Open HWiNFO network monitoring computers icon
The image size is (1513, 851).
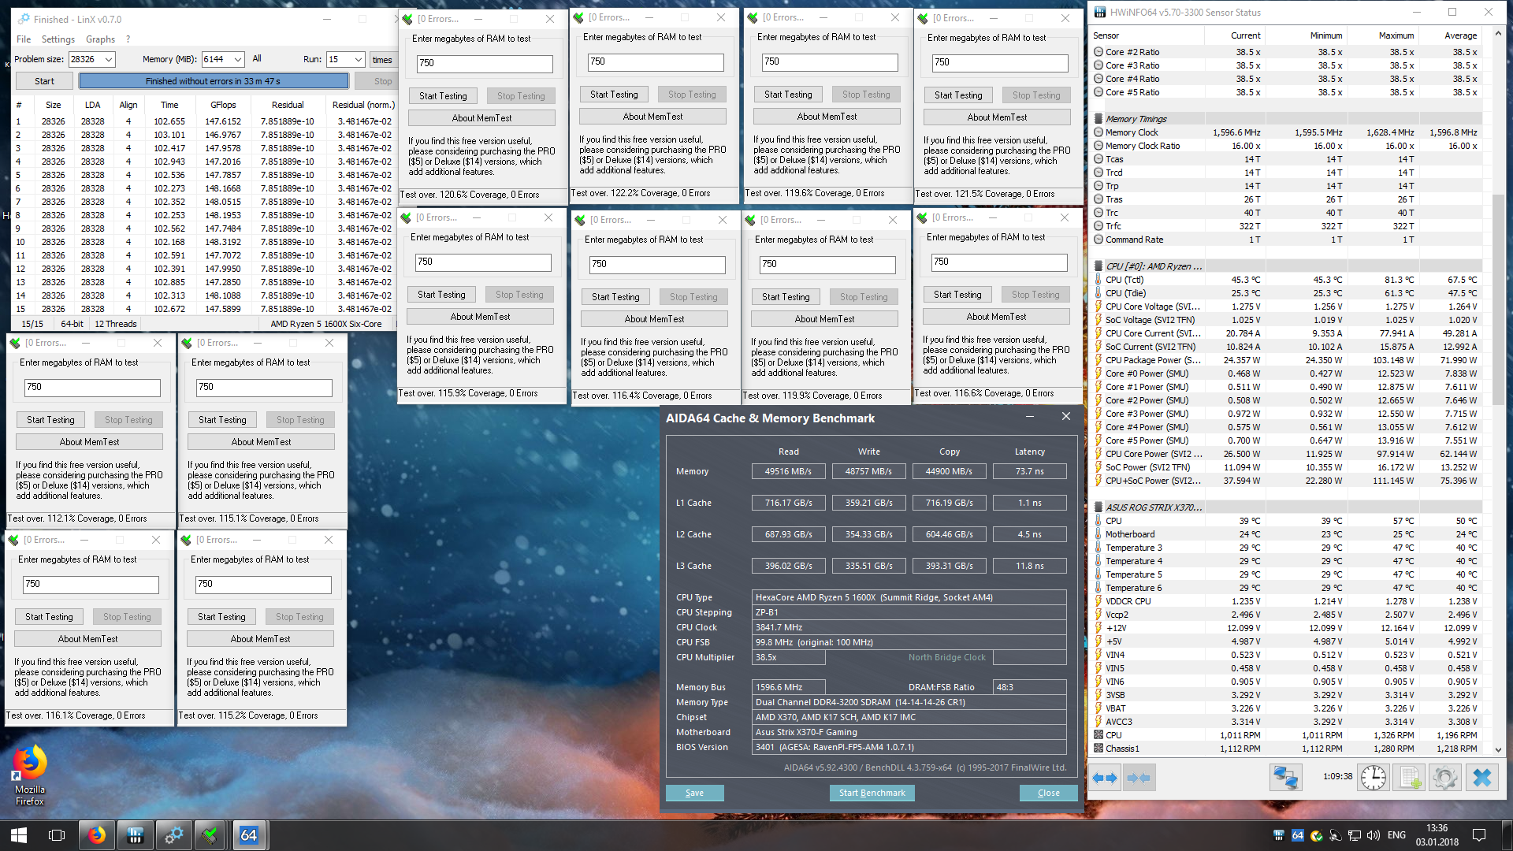(x=1285, y=778)
